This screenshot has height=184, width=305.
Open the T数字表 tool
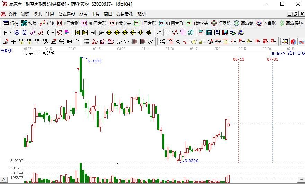198,23
